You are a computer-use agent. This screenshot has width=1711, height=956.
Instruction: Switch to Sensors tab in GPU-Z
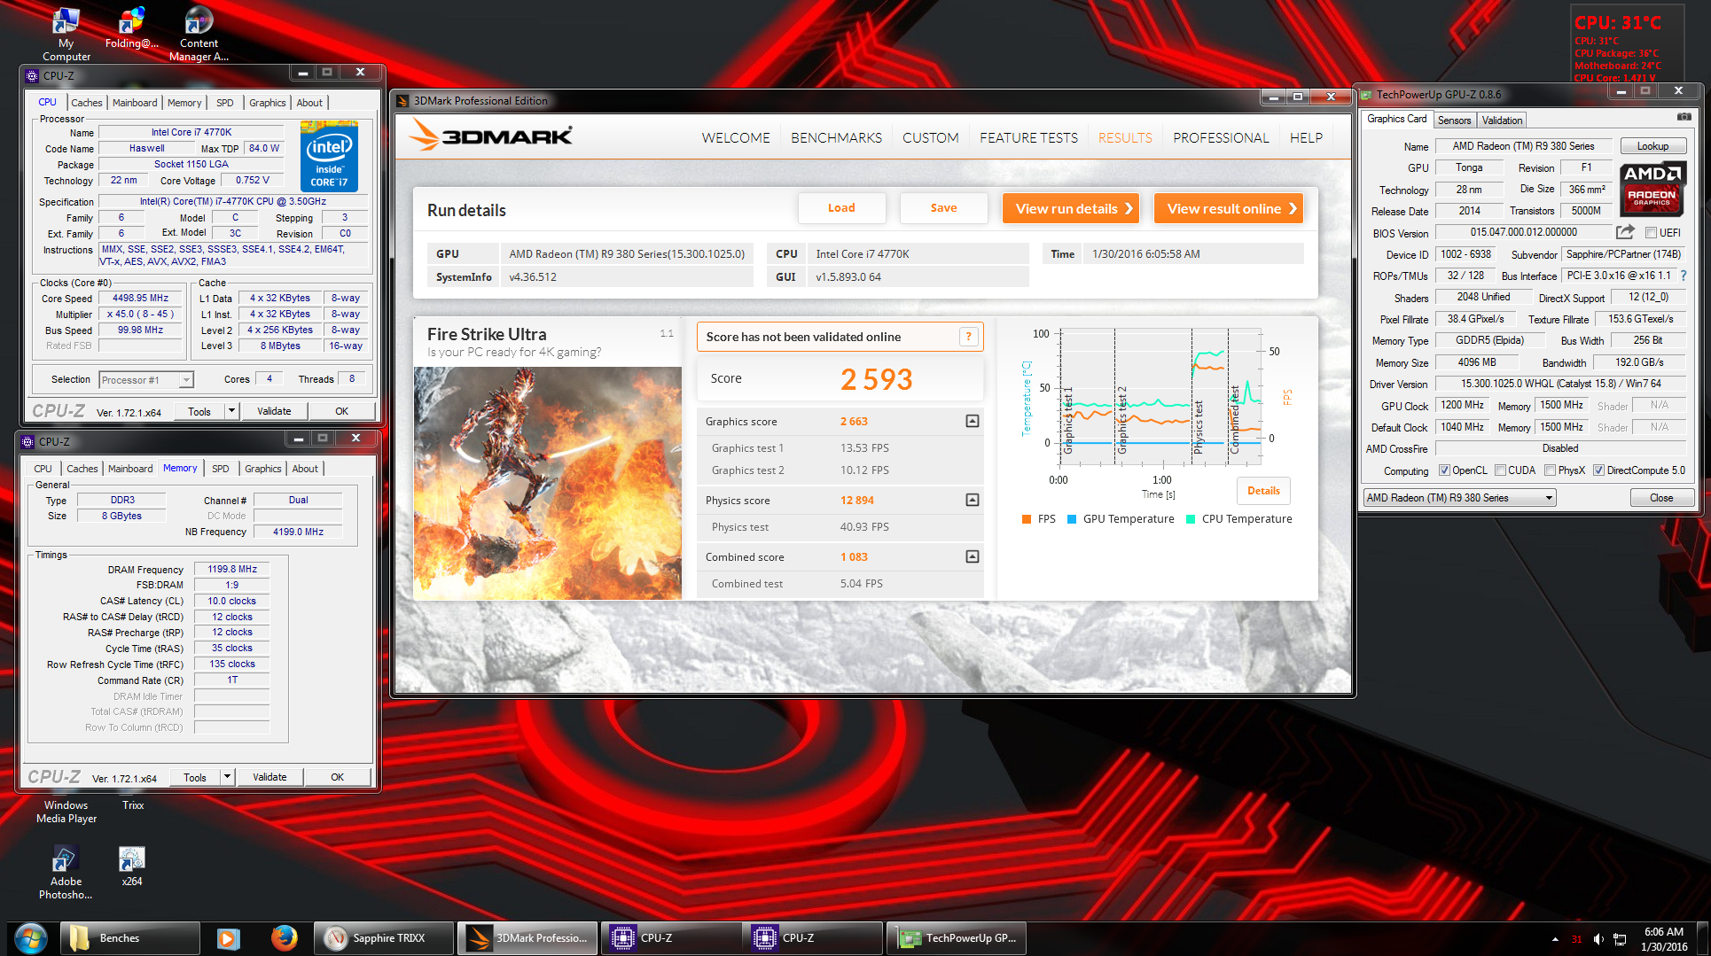coord(1454,120)
